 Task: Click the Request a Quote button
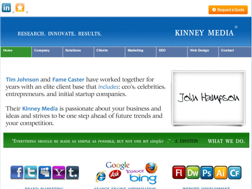point(228,10)
